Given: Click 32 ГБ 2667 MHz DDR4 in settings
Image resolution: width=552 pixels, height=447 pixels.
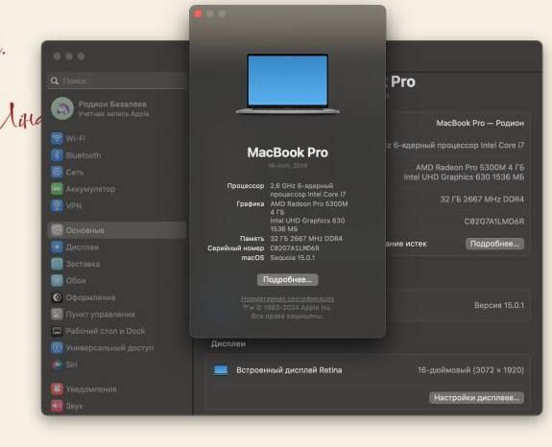Looking at the screenshot, I should point(482,200).
